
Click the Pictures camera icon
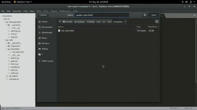[39, 43]
